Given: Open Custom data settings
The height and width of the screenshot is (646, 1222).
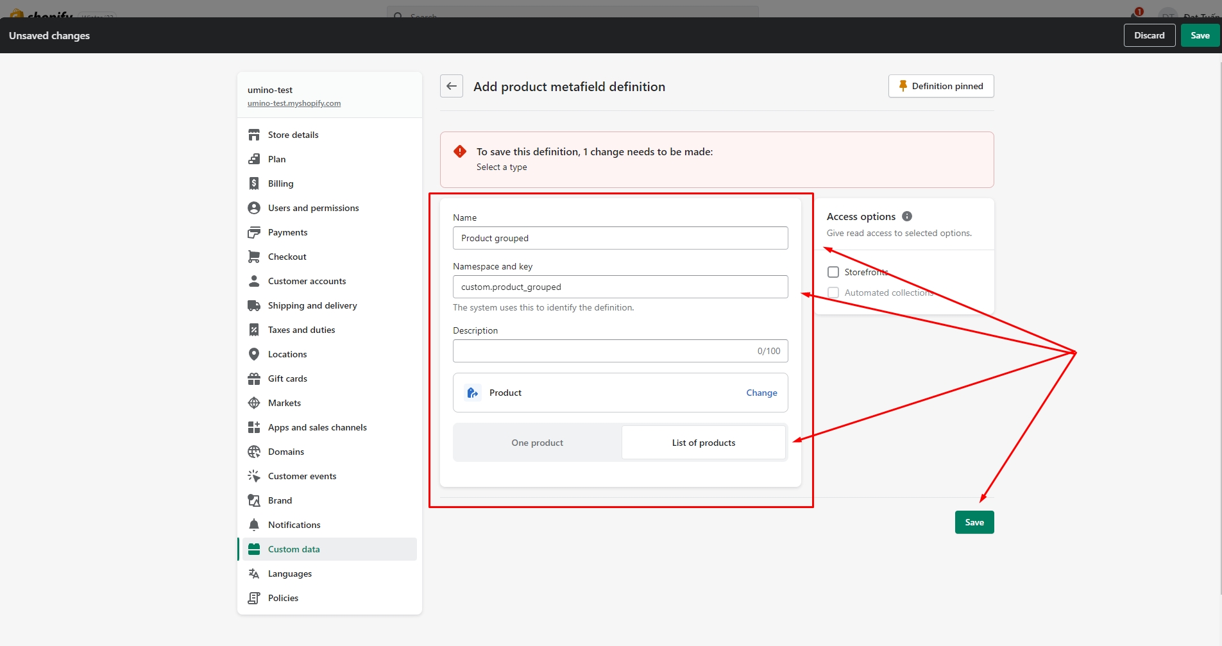Looking at the screenshot, I should click(294, 549).
